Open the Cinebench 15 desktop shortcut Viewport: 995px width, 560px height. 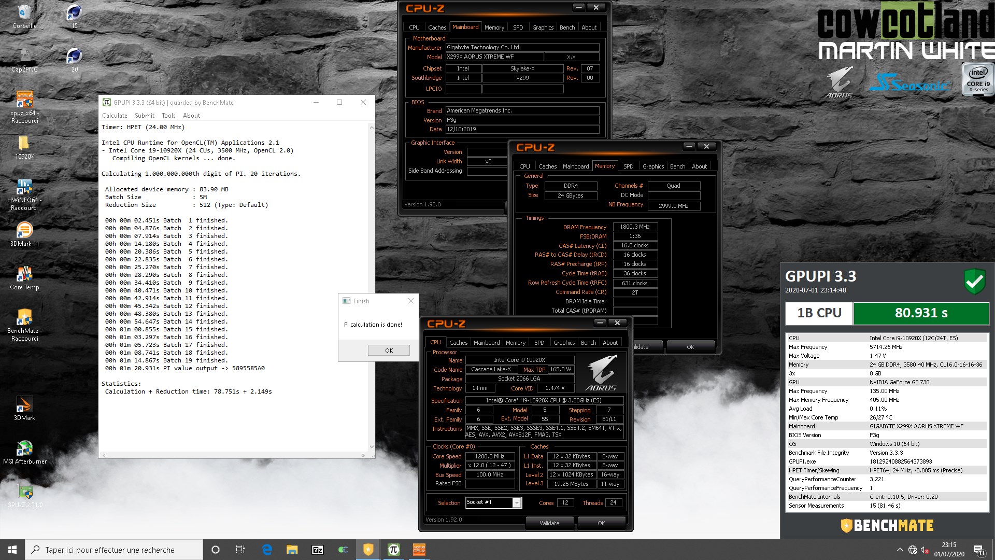[x=75, y=17]
